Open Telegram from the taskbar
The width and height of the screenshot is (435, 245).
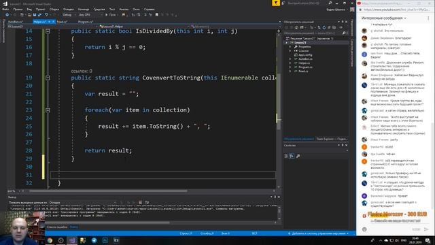tap(94, 240)
